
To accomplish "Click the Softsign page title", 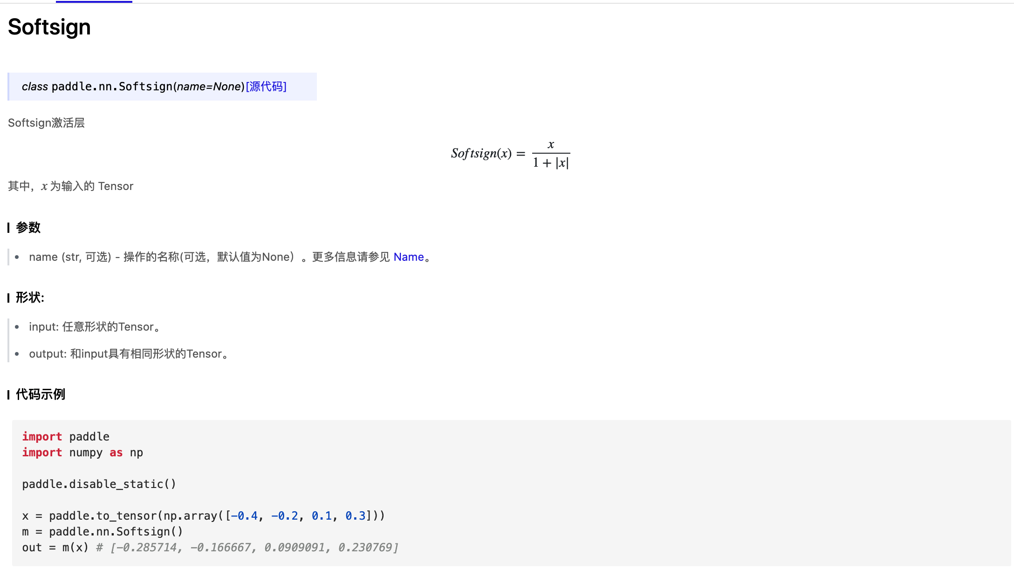I will pyautogui.click(x=49, y=27).
